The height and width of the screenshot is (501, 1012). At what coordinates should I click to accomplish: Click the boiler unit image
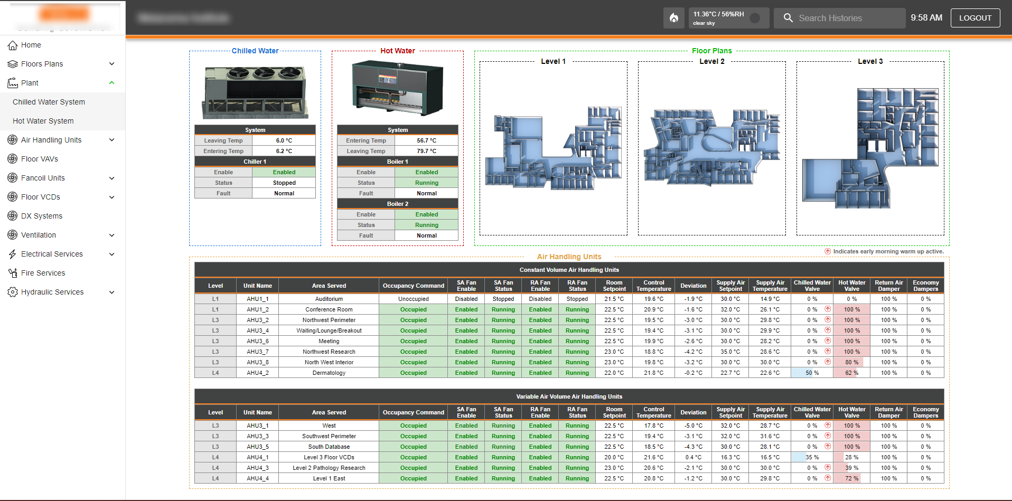(397, 88)
